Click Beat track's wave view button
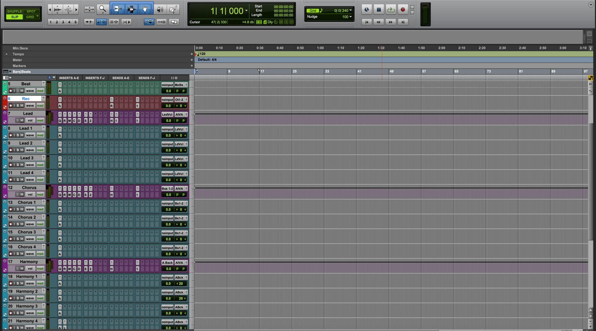 30,91
